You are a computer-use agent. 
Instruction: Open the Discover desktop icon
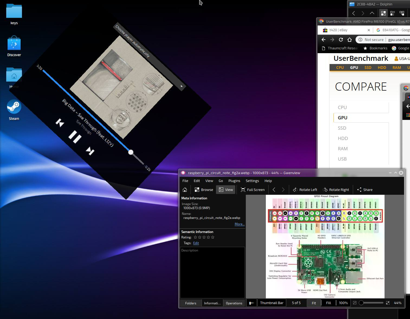14,44
